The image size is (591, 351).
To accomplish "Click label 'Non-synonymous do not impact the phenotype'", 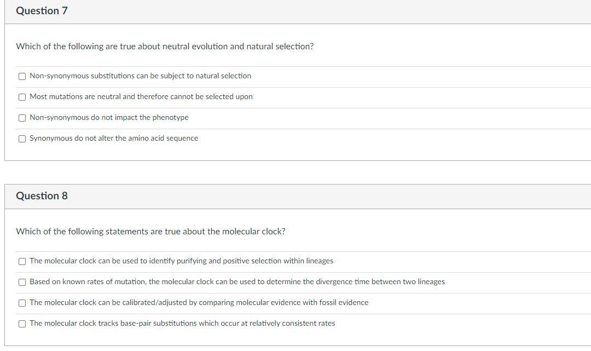I will click(109, 118).
